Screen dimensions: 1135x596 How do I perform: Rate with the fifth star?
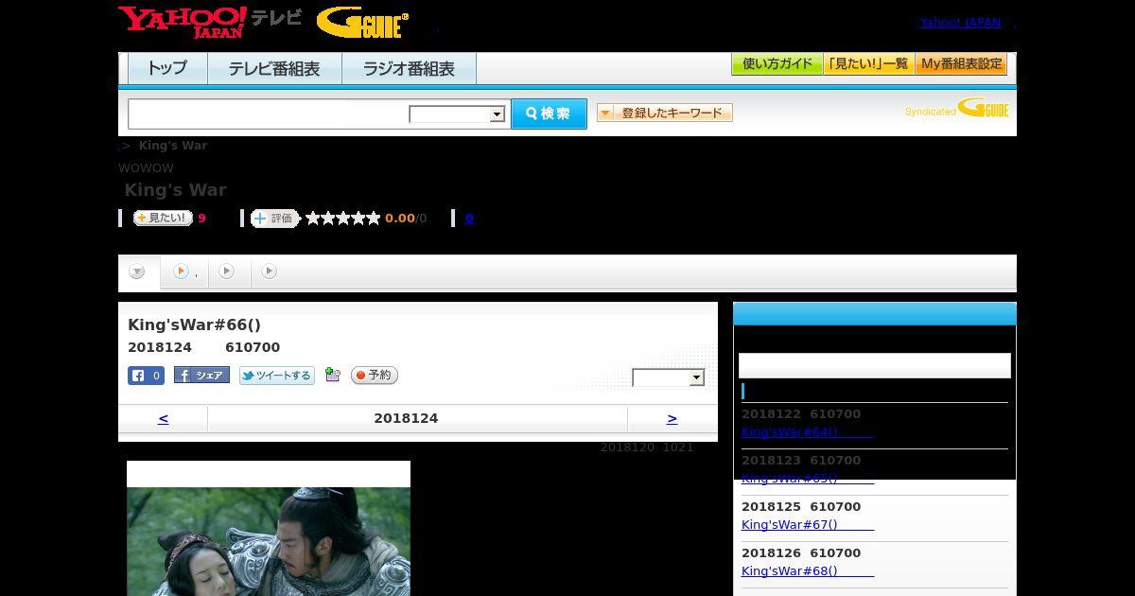tap(374, 219)
